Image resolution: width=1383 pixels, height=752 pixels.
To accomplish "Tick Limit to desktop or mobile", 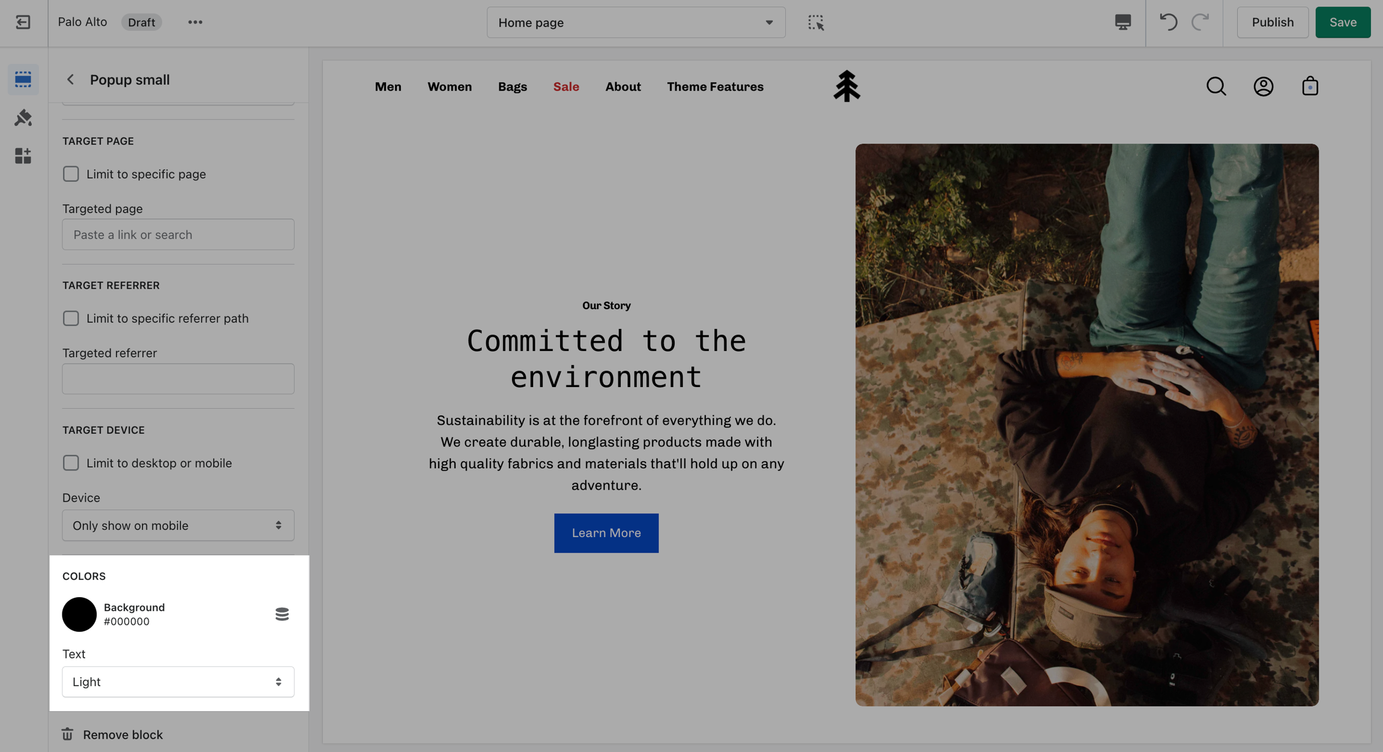I will (x=71, y=463).
